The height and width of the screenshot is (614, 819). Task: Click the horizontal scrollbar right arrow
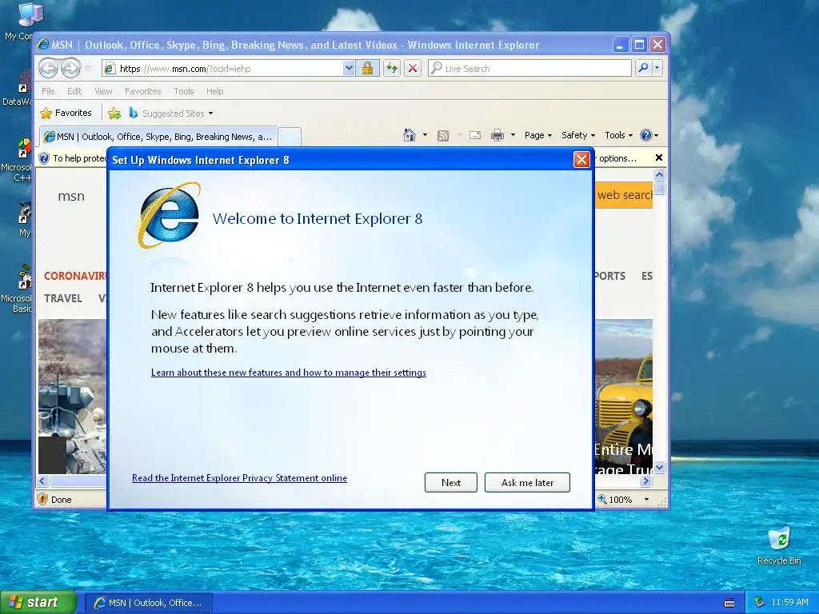646,480
